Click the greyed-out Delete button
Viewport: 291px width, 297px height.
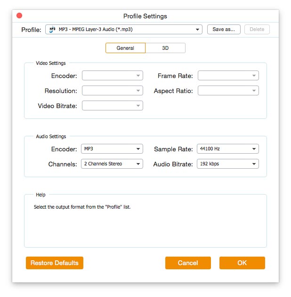tap(257, 30)
